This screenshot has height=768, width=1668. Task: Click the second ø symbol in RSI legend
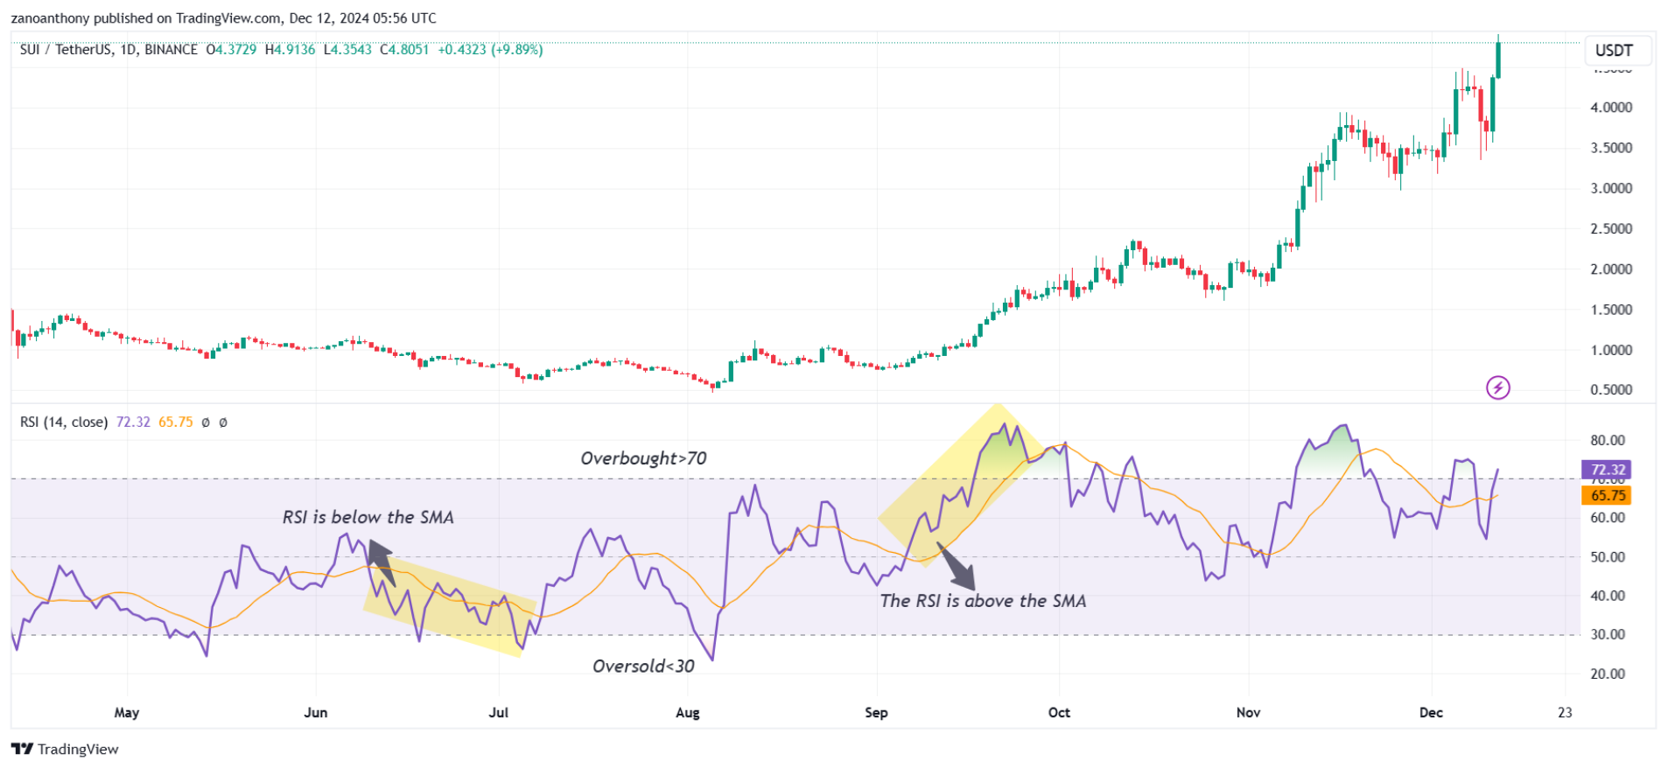(x=223, y=422)
